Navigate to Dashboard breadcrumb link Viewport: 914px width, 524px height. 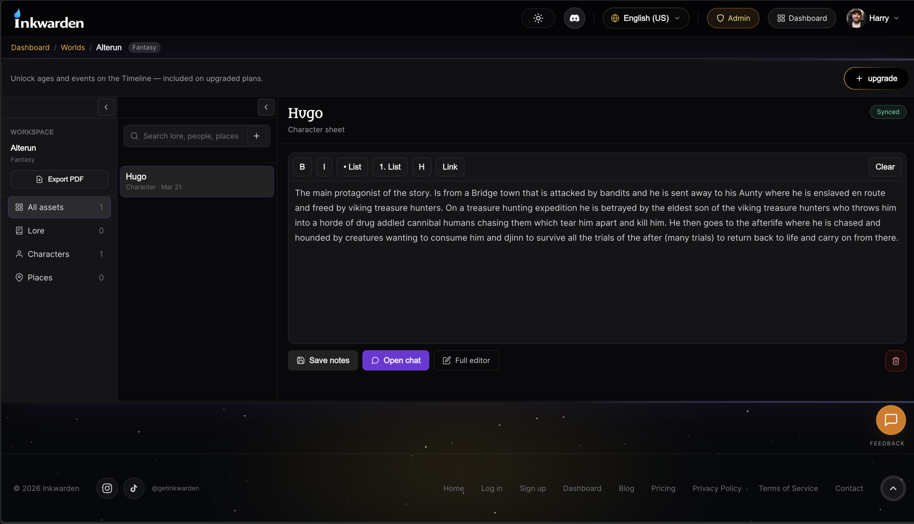[30, 48]
